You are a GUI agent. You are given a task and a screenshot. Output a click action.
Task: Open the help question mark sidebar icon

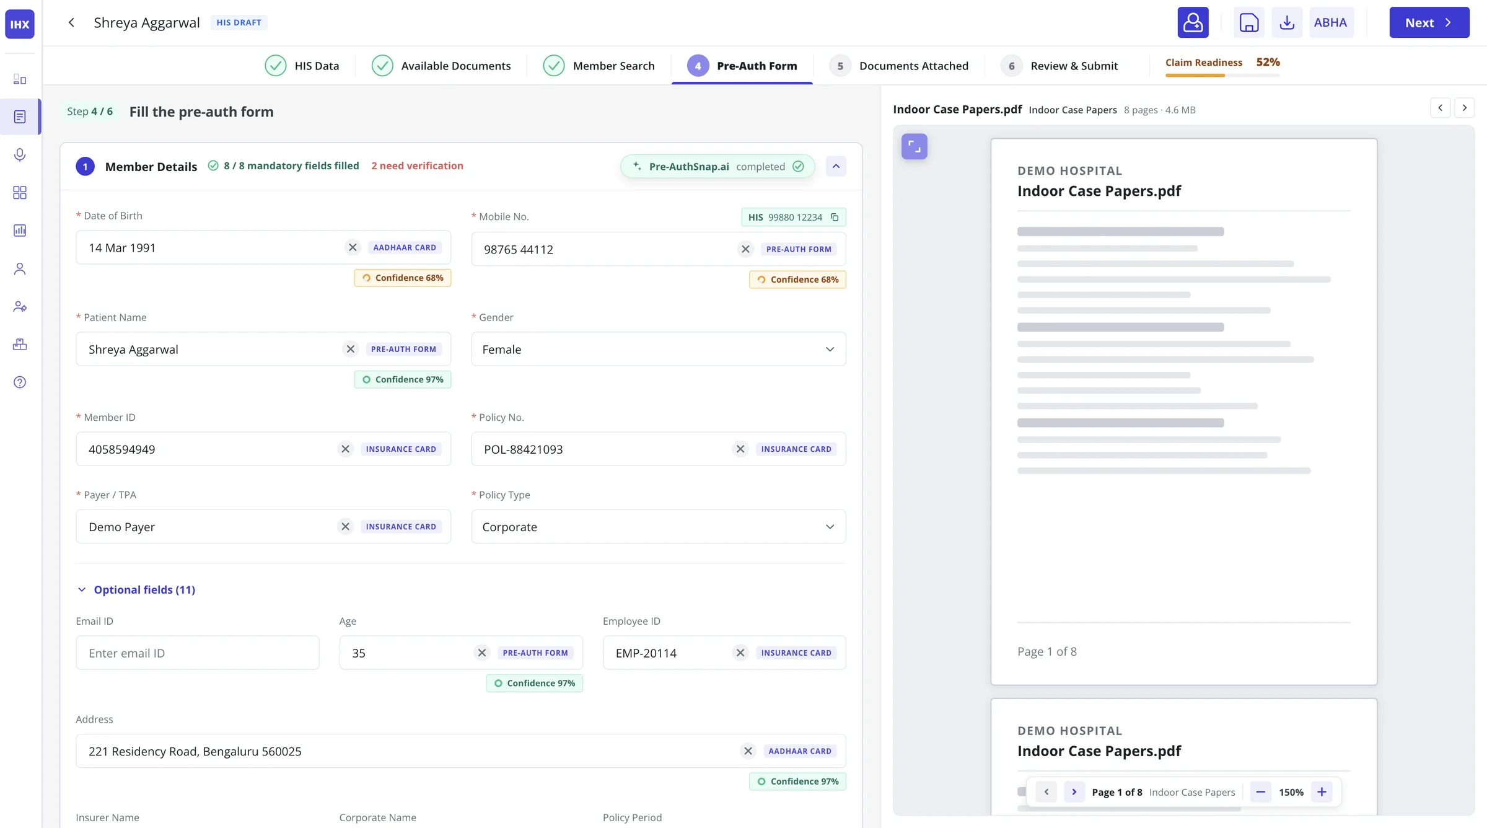(20, 382)
